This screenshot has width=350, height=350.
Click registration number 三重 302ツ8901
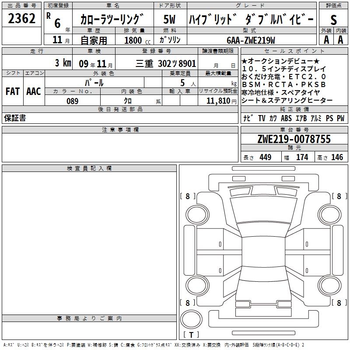pyautogui.click(x=166, y=63)
